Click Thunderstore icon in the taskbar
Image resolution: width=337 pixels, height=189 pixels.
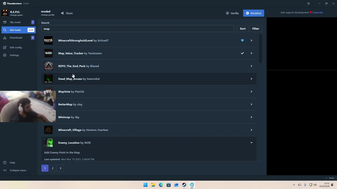[192, 185]
